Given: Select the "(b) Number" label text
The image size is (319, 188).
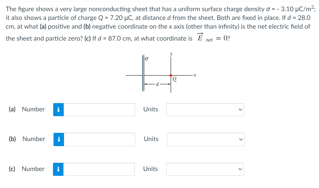Looking at the screenshot, I should point(27,139).
